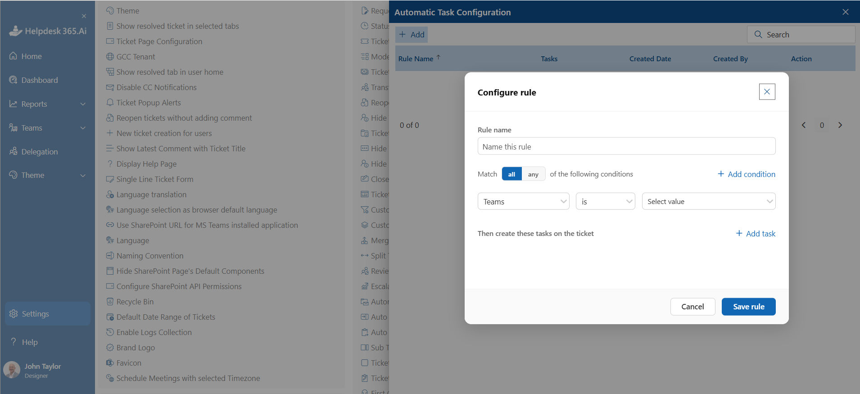860x394 pixels.
Task: Click search magnifier icon in task panel
Action: pyautogui.click(x=758, y=34)
